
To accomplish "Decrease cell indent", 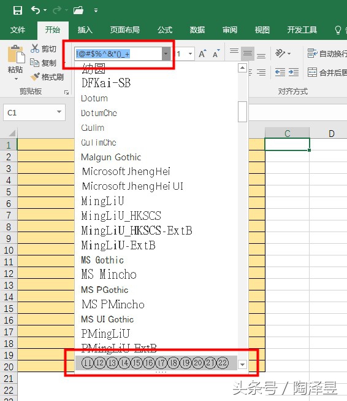I will [x=280, y=72].
